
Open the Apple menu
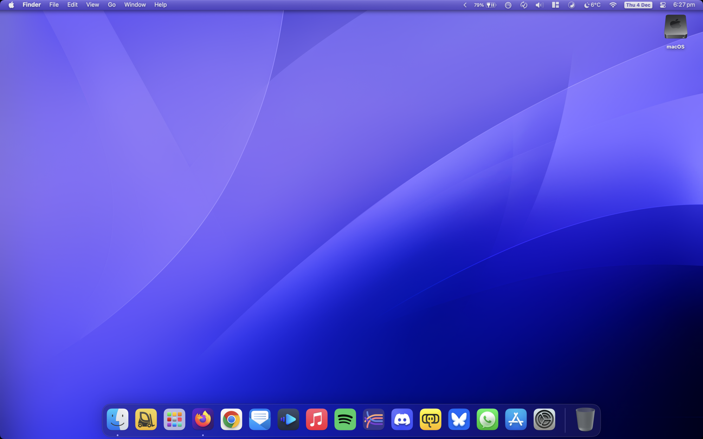point(11,5)
